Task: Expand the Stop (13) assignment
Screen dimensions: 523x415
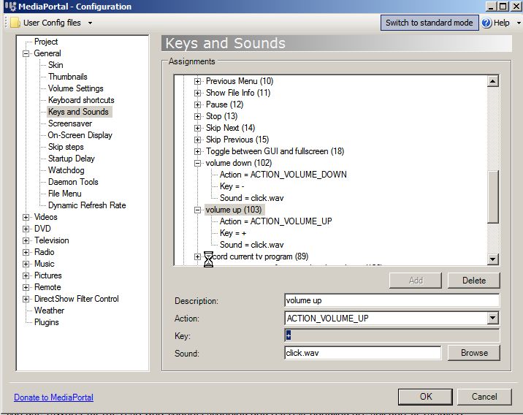Action: point(197,116)
